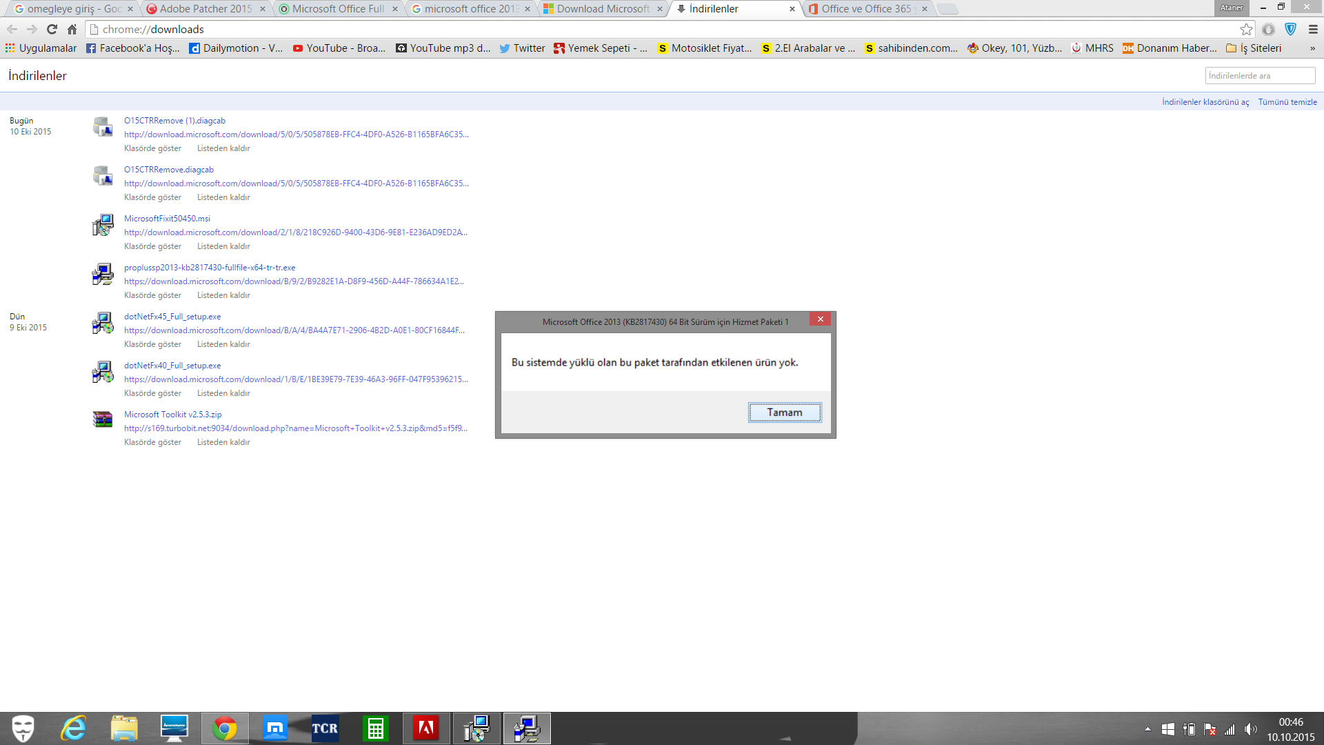
Task: Switch to Download Microsoft tab
Action: [x=603, y=9]
